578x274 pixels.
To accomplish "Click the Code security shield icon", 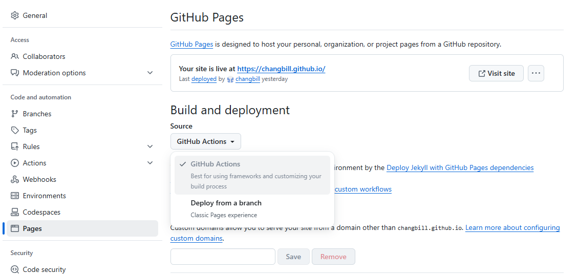I will (15, 269).
